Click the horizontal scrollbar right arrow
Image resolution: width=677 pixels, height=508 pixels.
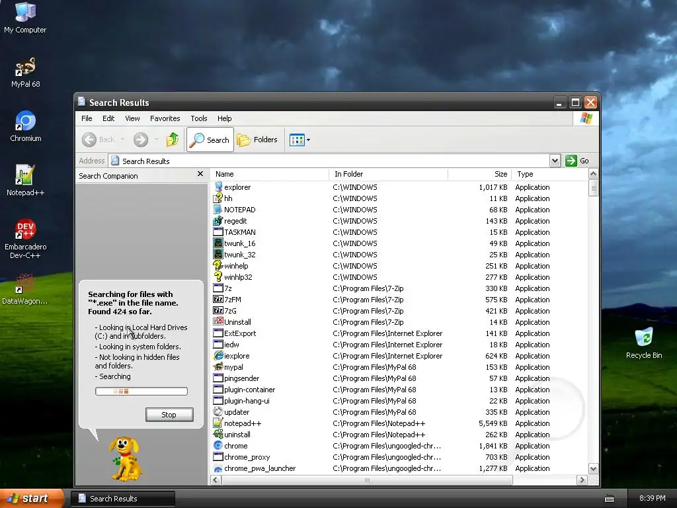pyautogui.click(x=582, y=480)
